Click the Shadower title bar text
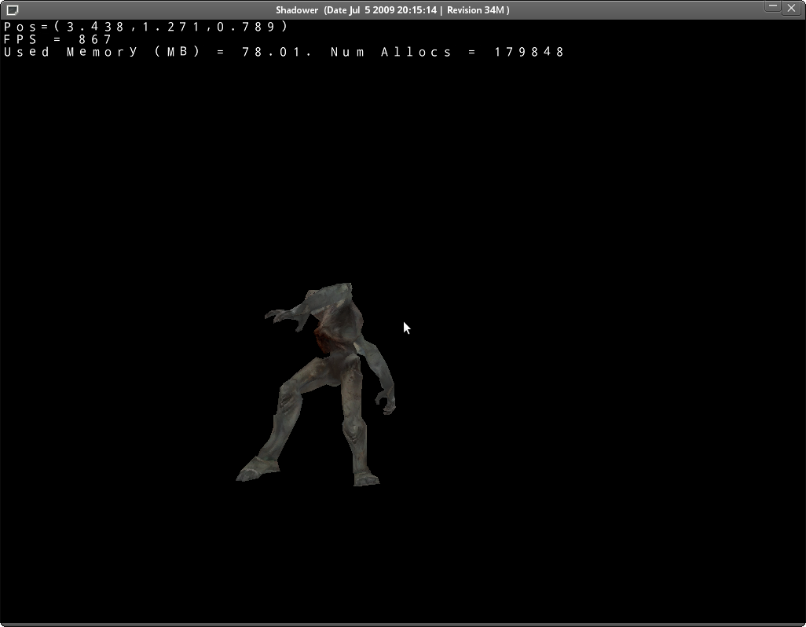Screen dimensions: 806x627 coord(392,9)
